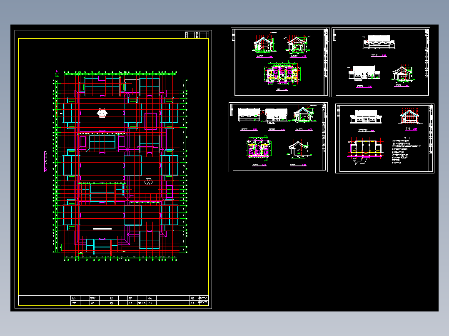Select the magenta rectangle in right courtyard
Image resolution: width=449 pixels, height=336 pixels.
point(151,121)
